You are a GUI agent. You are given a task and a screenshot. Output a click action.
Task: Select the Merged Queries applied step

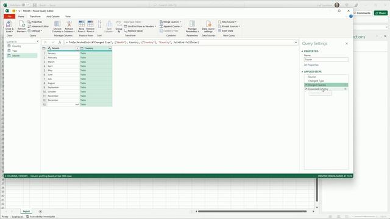pos(326,85)
